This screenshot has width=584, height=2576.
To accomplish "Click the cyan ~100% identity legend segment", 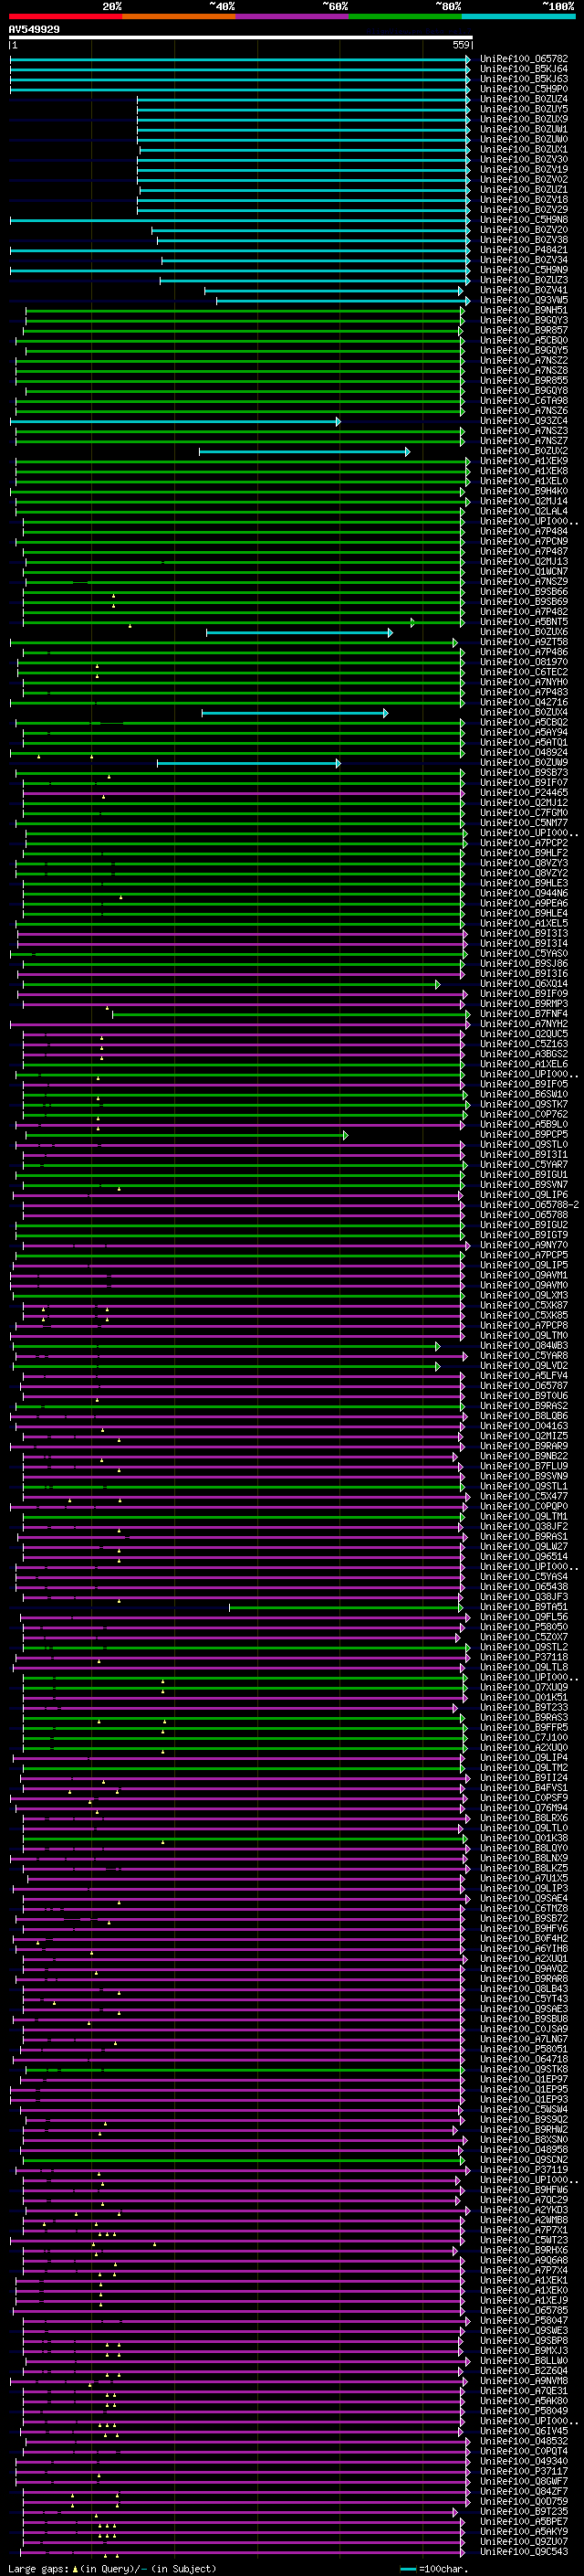I will tap(518, 16).
